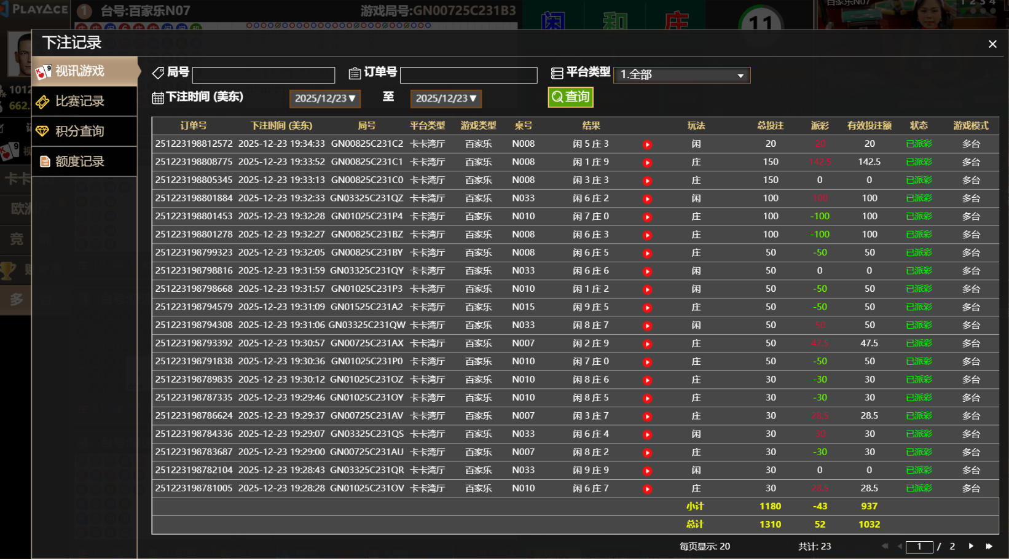Click the green 查询 search button

(x=570, y=97)
